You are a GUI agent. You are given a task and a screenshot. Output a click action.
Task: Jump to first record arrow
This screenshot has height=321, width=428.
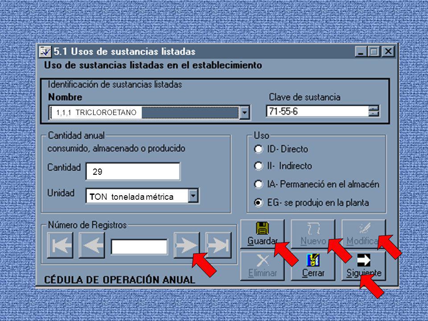point(60,245)
